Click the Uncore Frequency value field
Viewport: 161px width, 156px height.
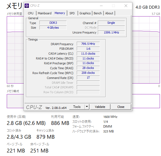coord(111,32)
